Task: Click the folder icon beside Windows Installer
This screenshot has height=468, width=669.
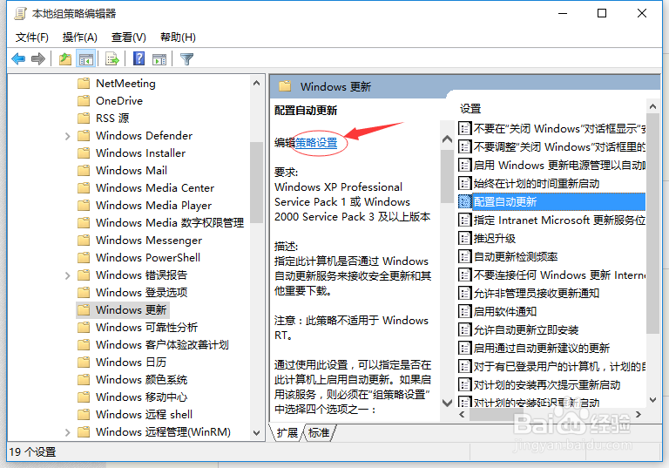Action: (x=84, y=153)
